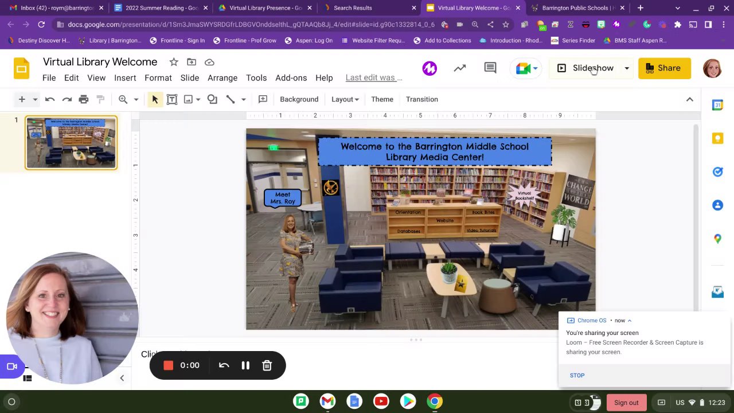Open Google Calendar side panel icon
734x413 pixels.
click(717, 105)
